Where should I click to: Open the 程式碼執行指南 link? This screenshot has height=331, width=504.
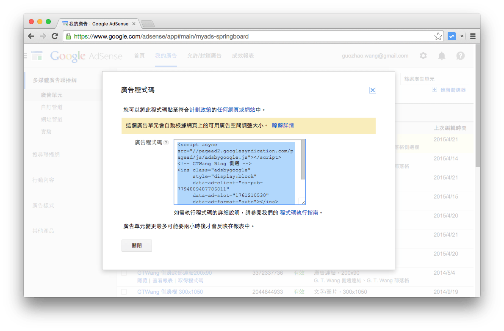299,212
